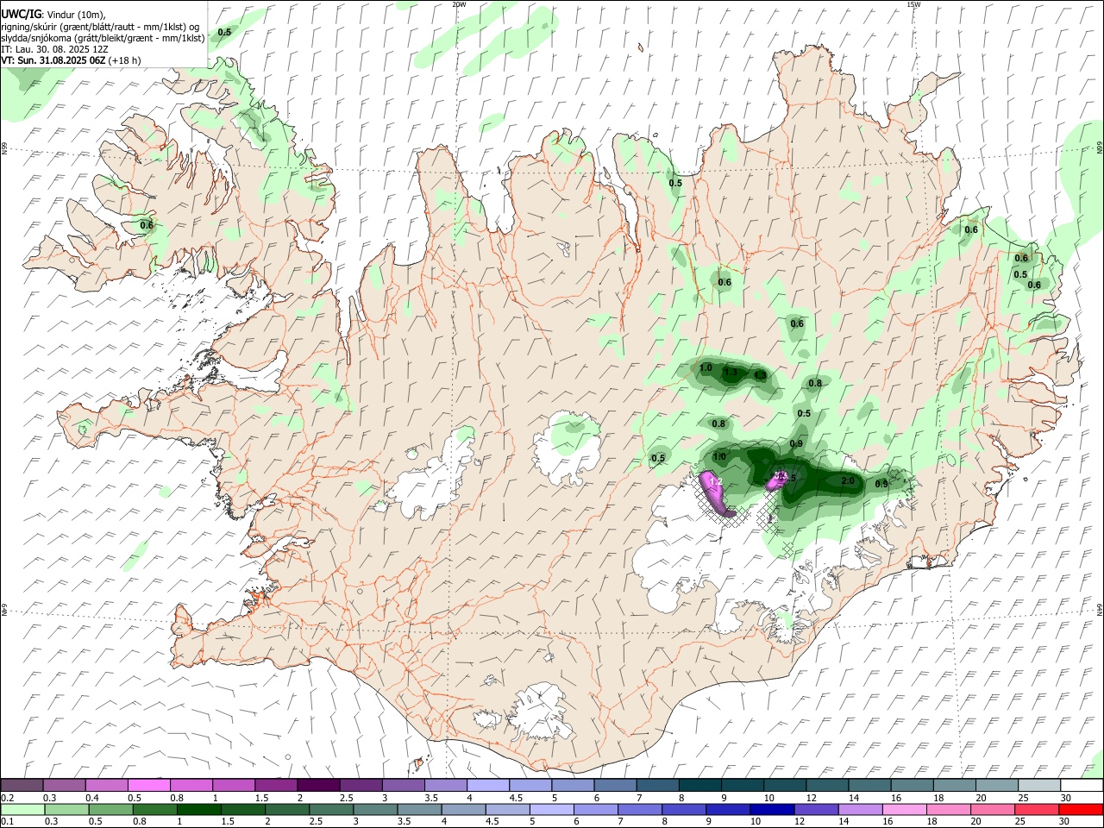This screenshot has width=1104, height=828.
Task: Click the white swatch labeled 30 in top legend row
Action: [1082, 785]
